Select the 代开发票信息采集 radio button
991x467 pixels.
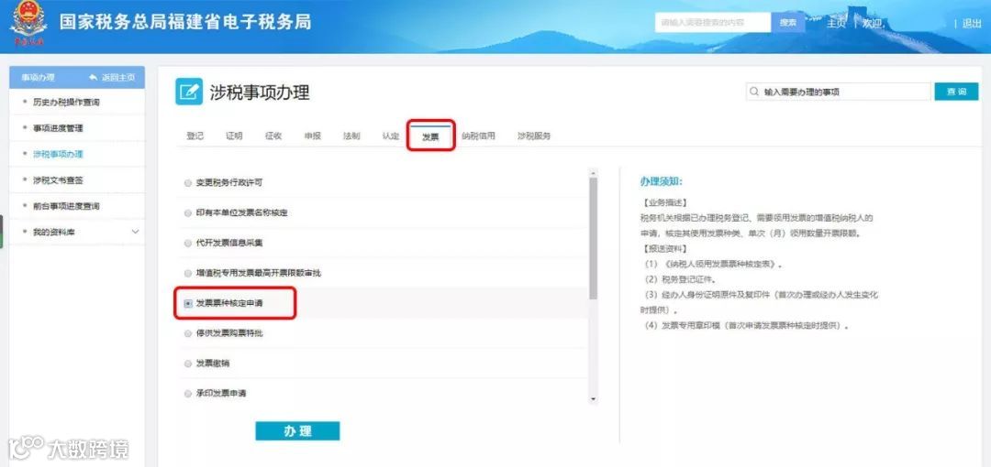pos(188,243)
